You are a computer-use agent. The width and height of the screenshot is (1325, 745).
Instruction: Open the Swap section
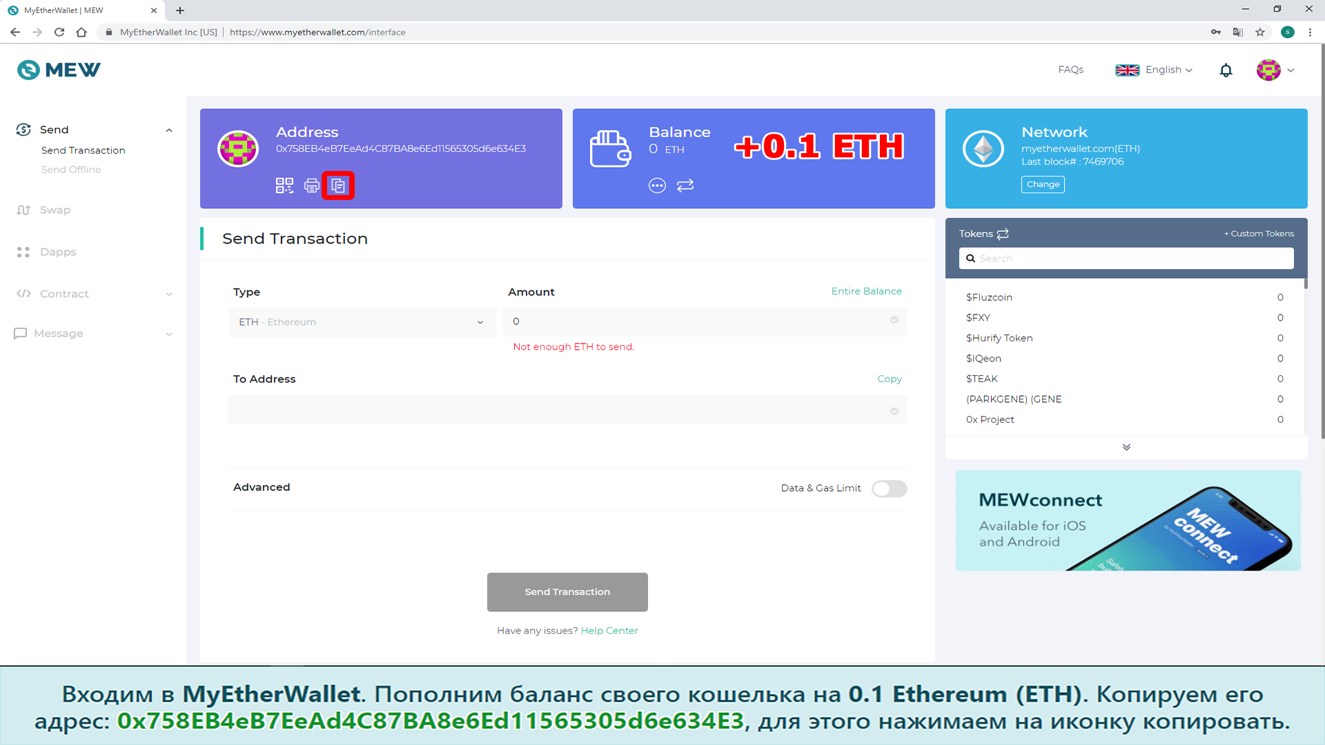(55, 210)
